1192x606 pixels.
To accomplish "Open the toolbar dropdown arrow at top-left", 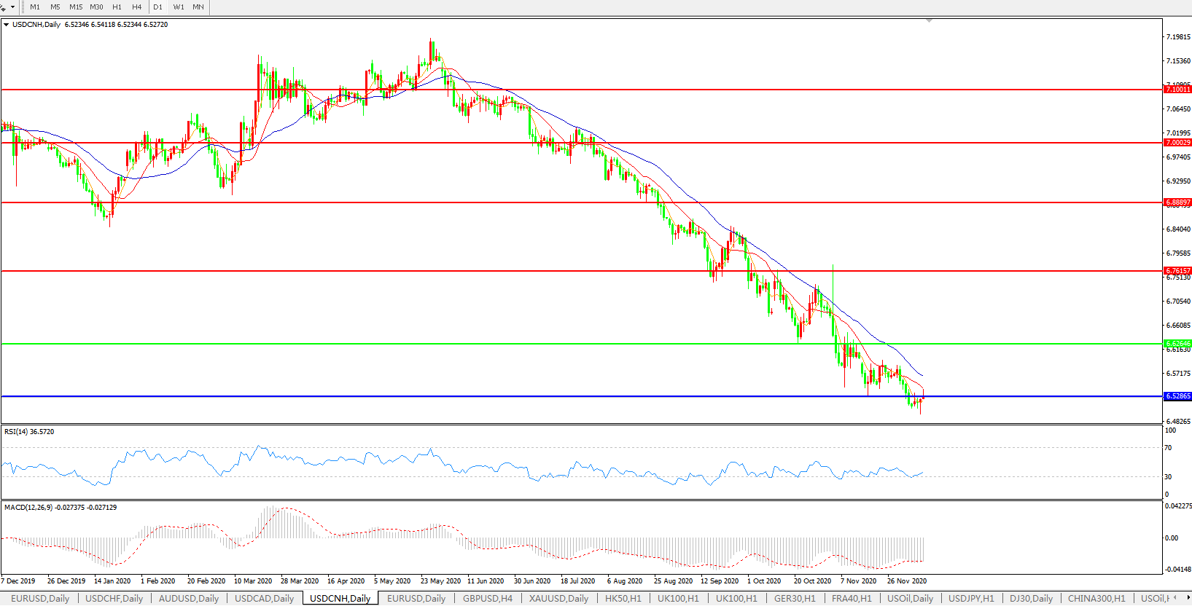I will [12, 7].
